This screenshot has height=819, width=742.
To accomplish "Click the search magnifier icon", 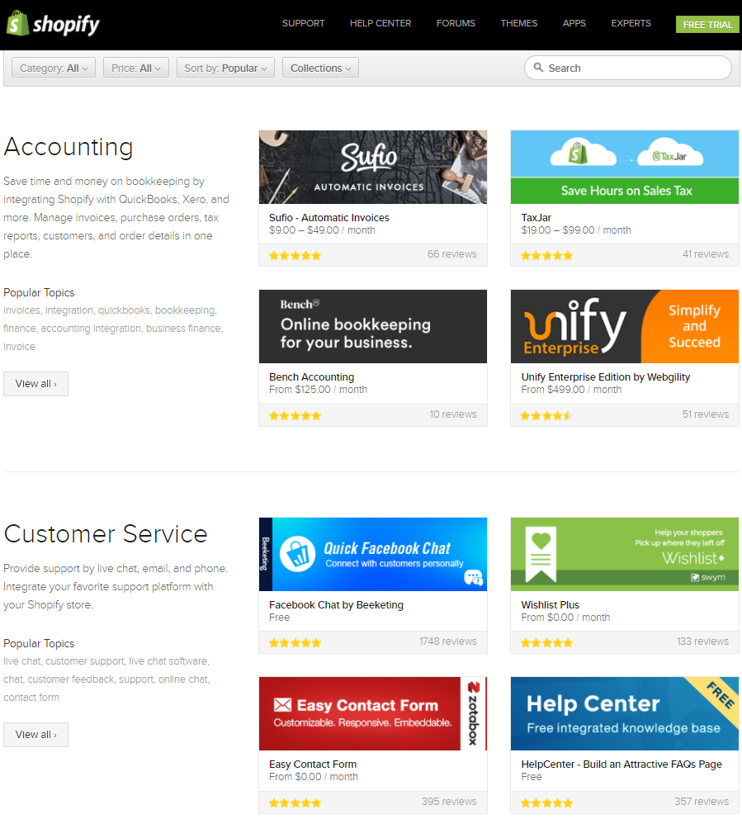I will (538, 68).
